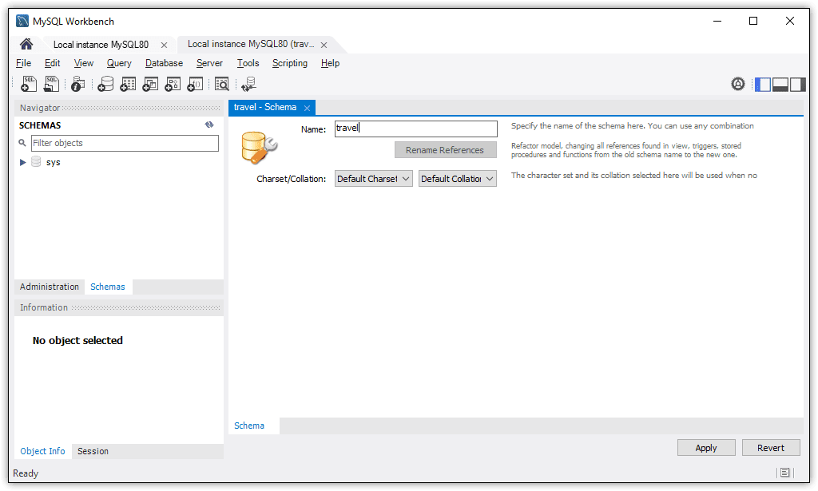Expand the sys schema
818x491 pixels.
point(22,161)
